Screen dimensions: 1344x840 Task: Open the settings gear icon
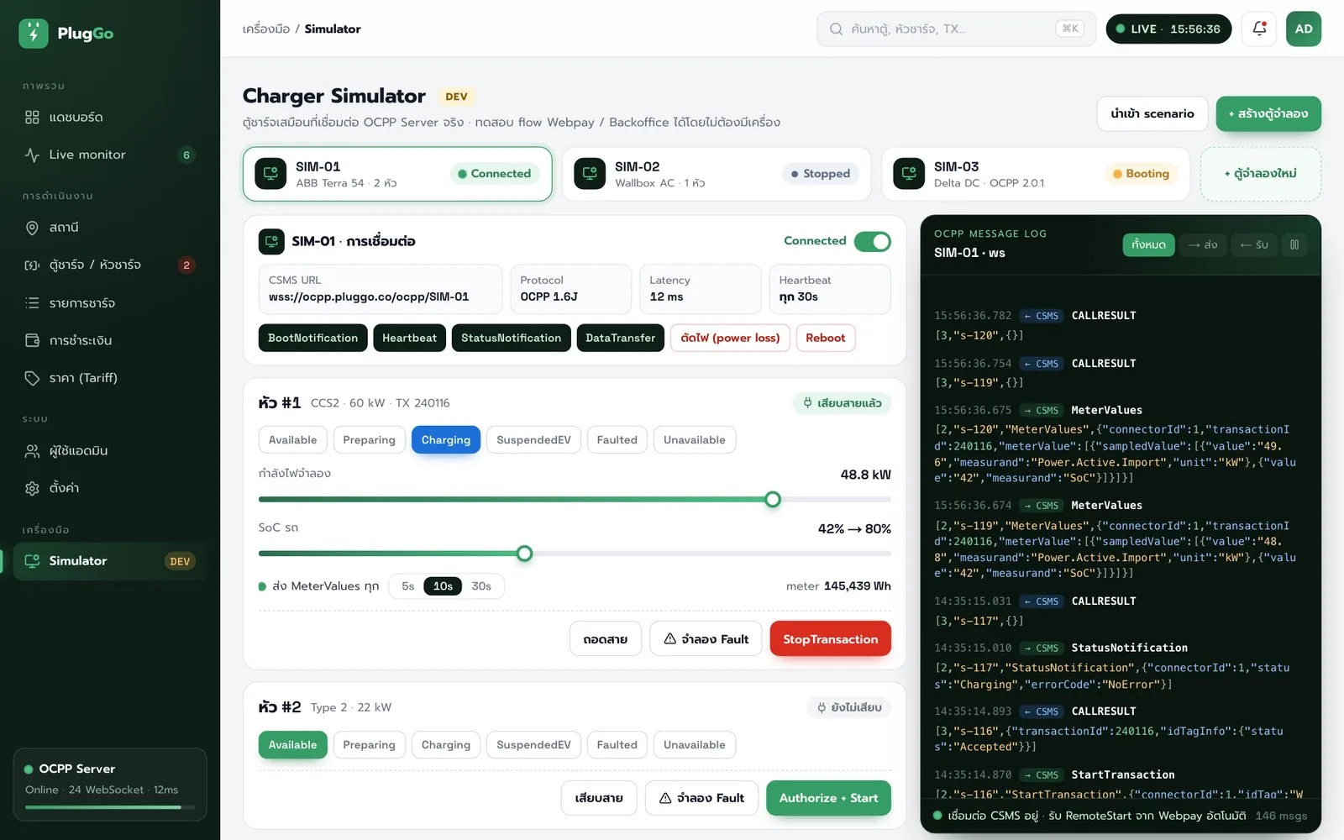click(32, 488)
